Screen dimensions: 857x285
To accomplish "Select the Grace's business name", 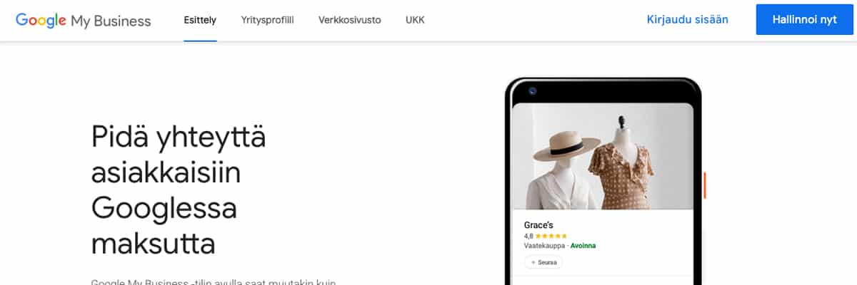I will (539, 225).
